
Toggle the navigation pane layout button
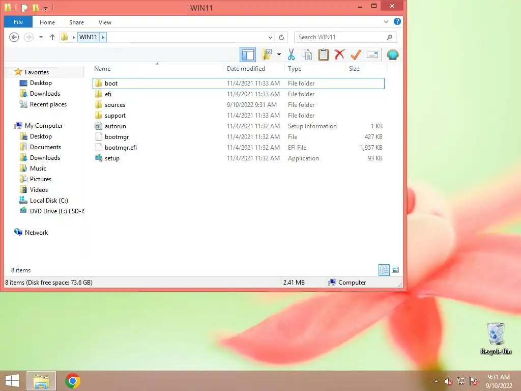click(x=248, y=54)
